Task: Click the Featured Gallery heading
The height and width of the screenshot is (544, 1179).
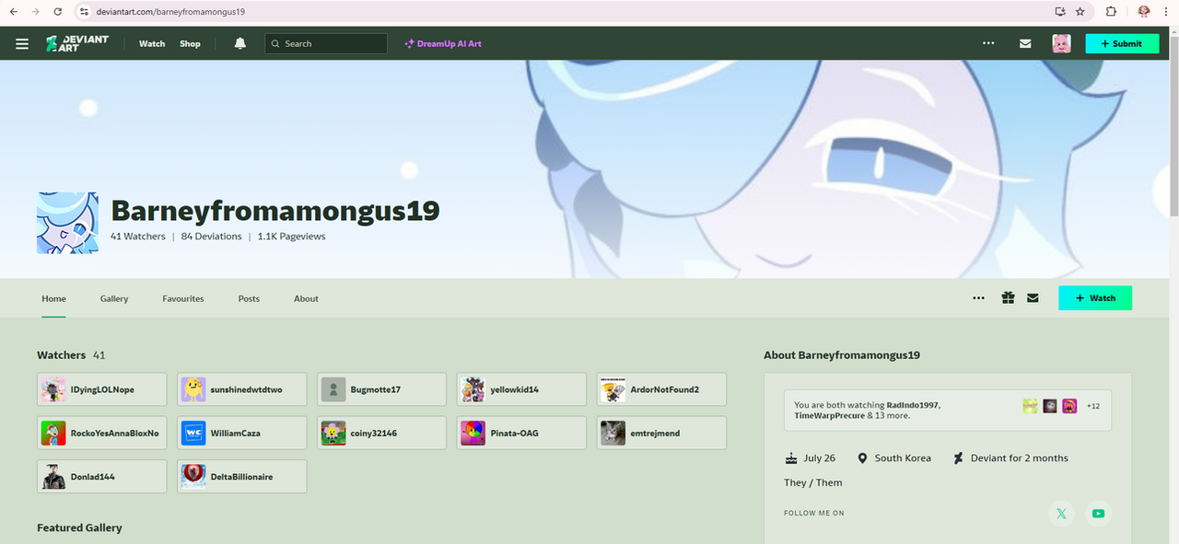Action: coord(79,527)
